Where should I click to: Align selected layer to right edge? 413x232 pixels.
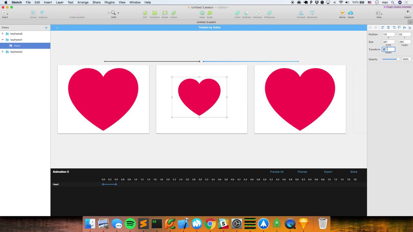(x=394, y=28)
